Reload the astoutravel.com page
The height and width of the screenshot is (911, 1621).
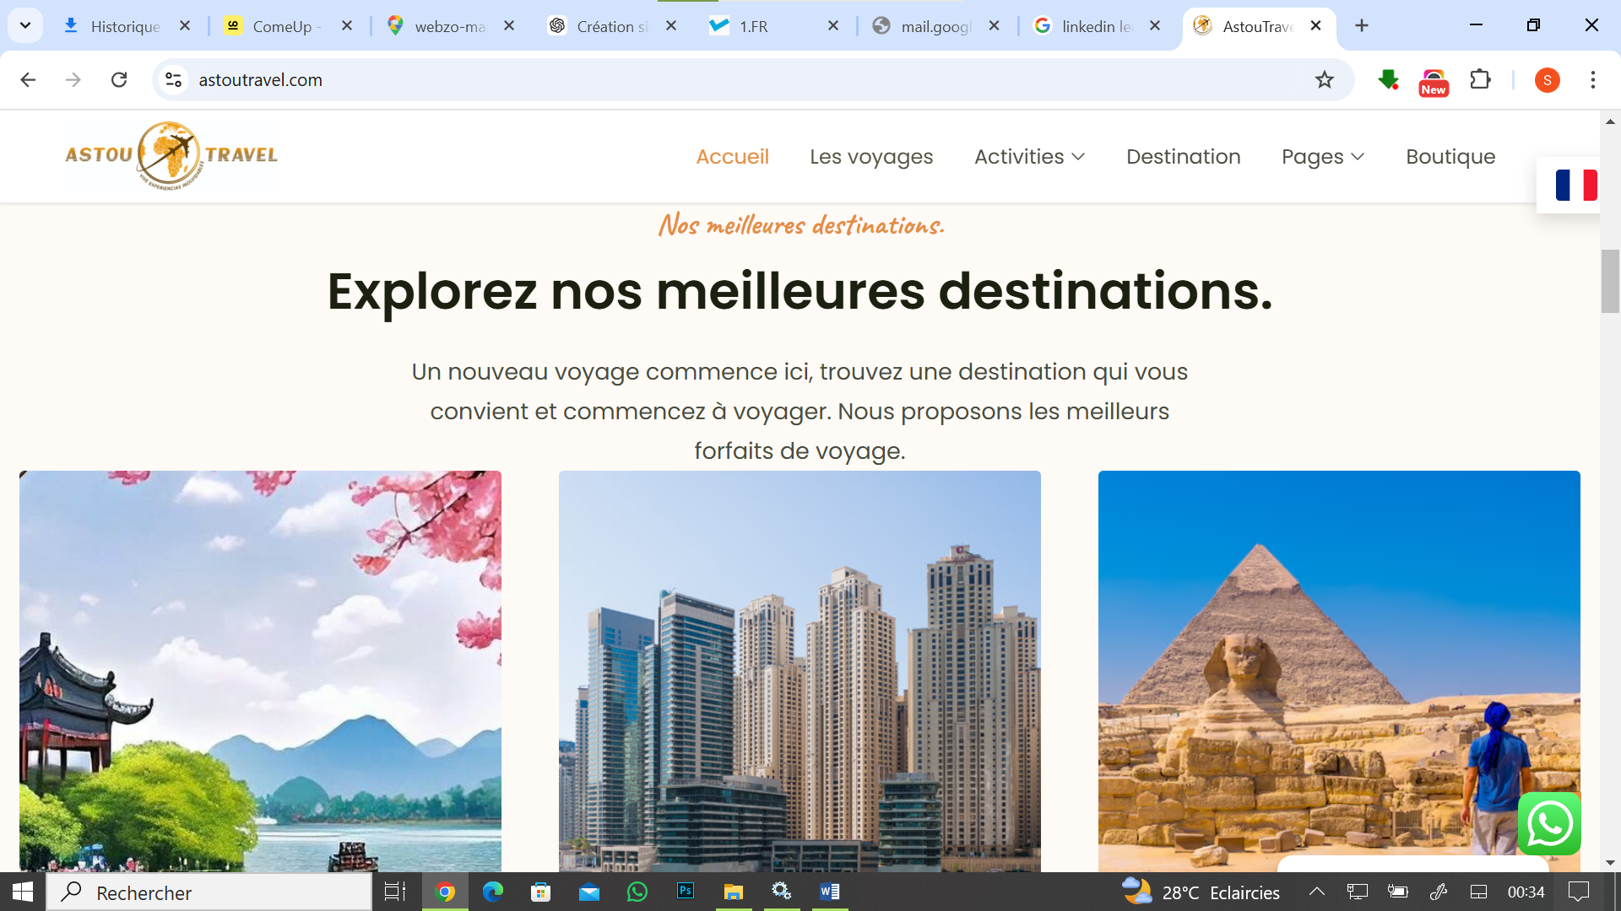coord(119,80)
